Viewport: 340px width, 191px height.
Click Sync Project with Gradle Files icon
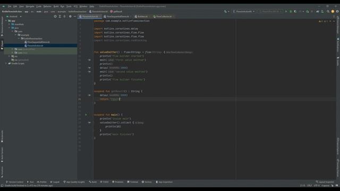(318, 12)
